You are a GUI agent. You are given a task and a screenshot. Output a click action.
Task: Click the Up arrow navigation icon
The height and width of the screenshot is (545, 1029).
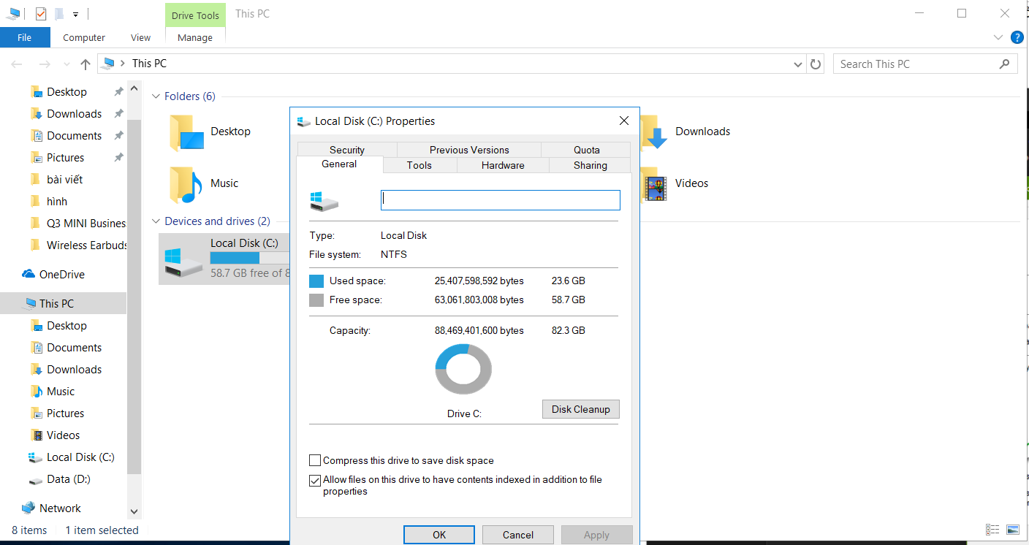coord(86,64)
